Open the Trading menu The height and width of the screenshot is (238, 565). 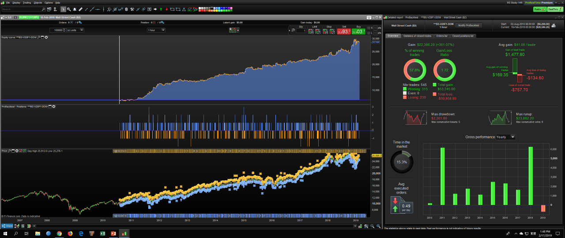point(27,3)
